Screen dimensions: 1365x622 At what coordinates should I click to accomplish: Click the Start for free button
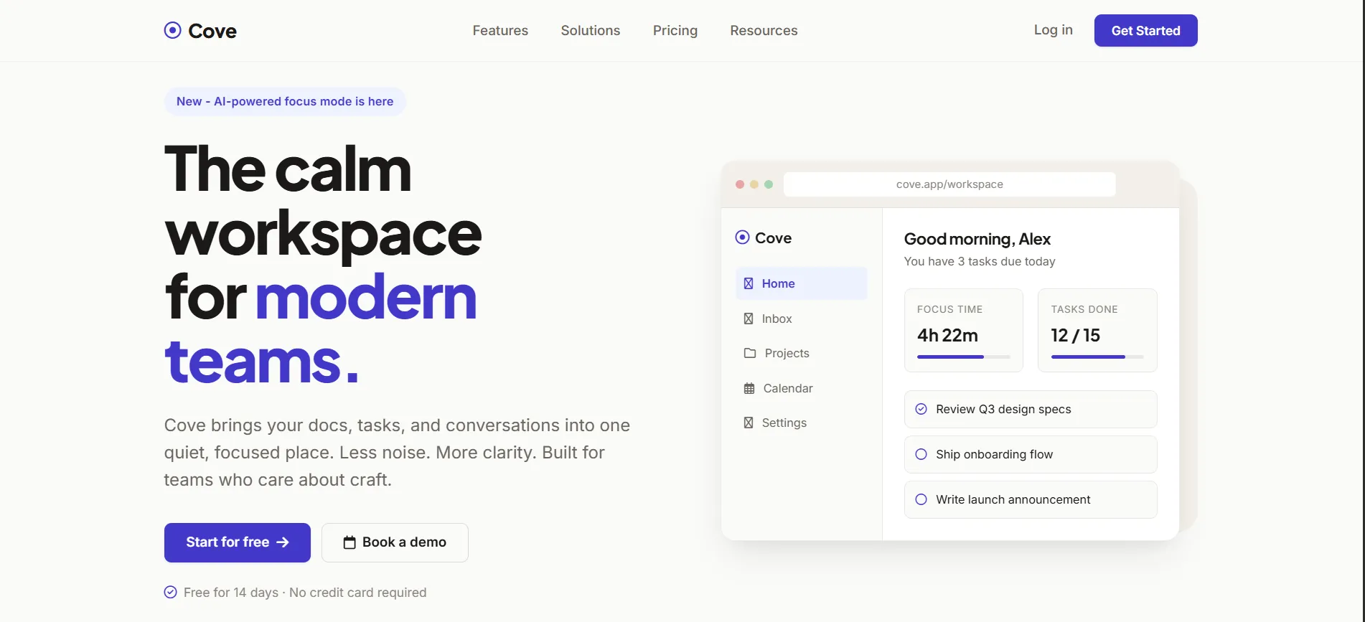click(x=238, y=542)
